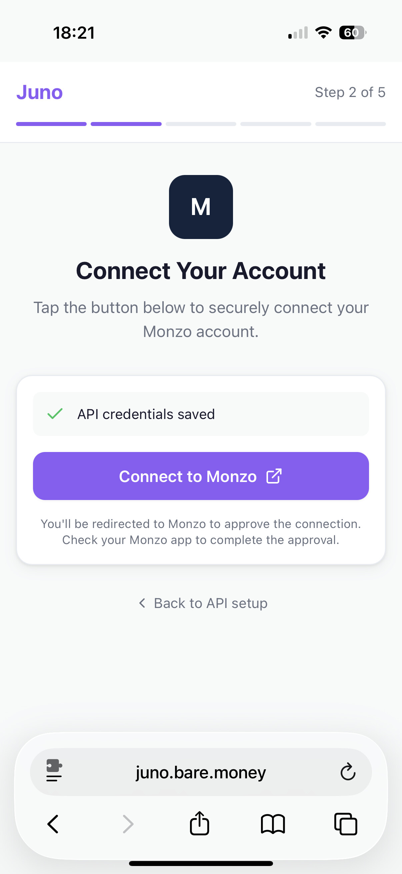The width and height of the screenshot is (402, 874).
Task: Go back using Safari back arrow
Action: pos(53,824)
